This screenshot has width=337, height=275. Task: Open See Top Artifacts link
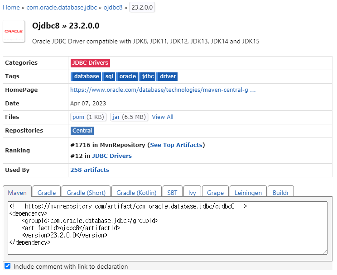(176, 145)
